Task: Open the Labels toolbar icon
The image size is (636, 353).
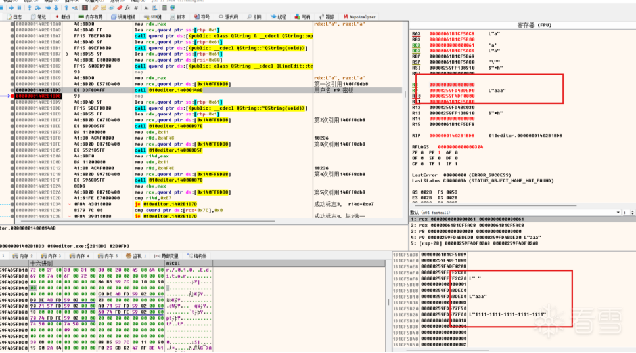Action: [x=112, y=8]
